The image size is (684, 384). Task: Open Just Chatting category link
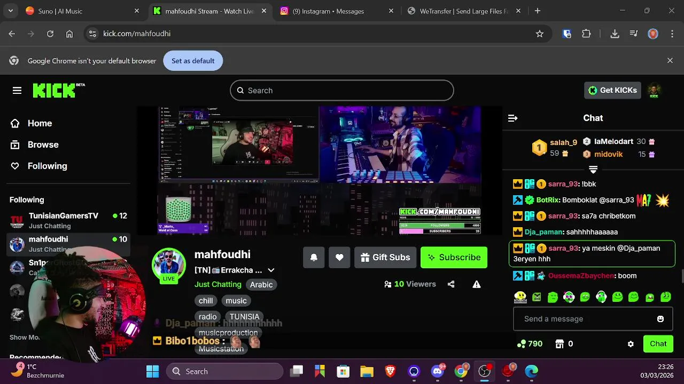coord(218,284)
